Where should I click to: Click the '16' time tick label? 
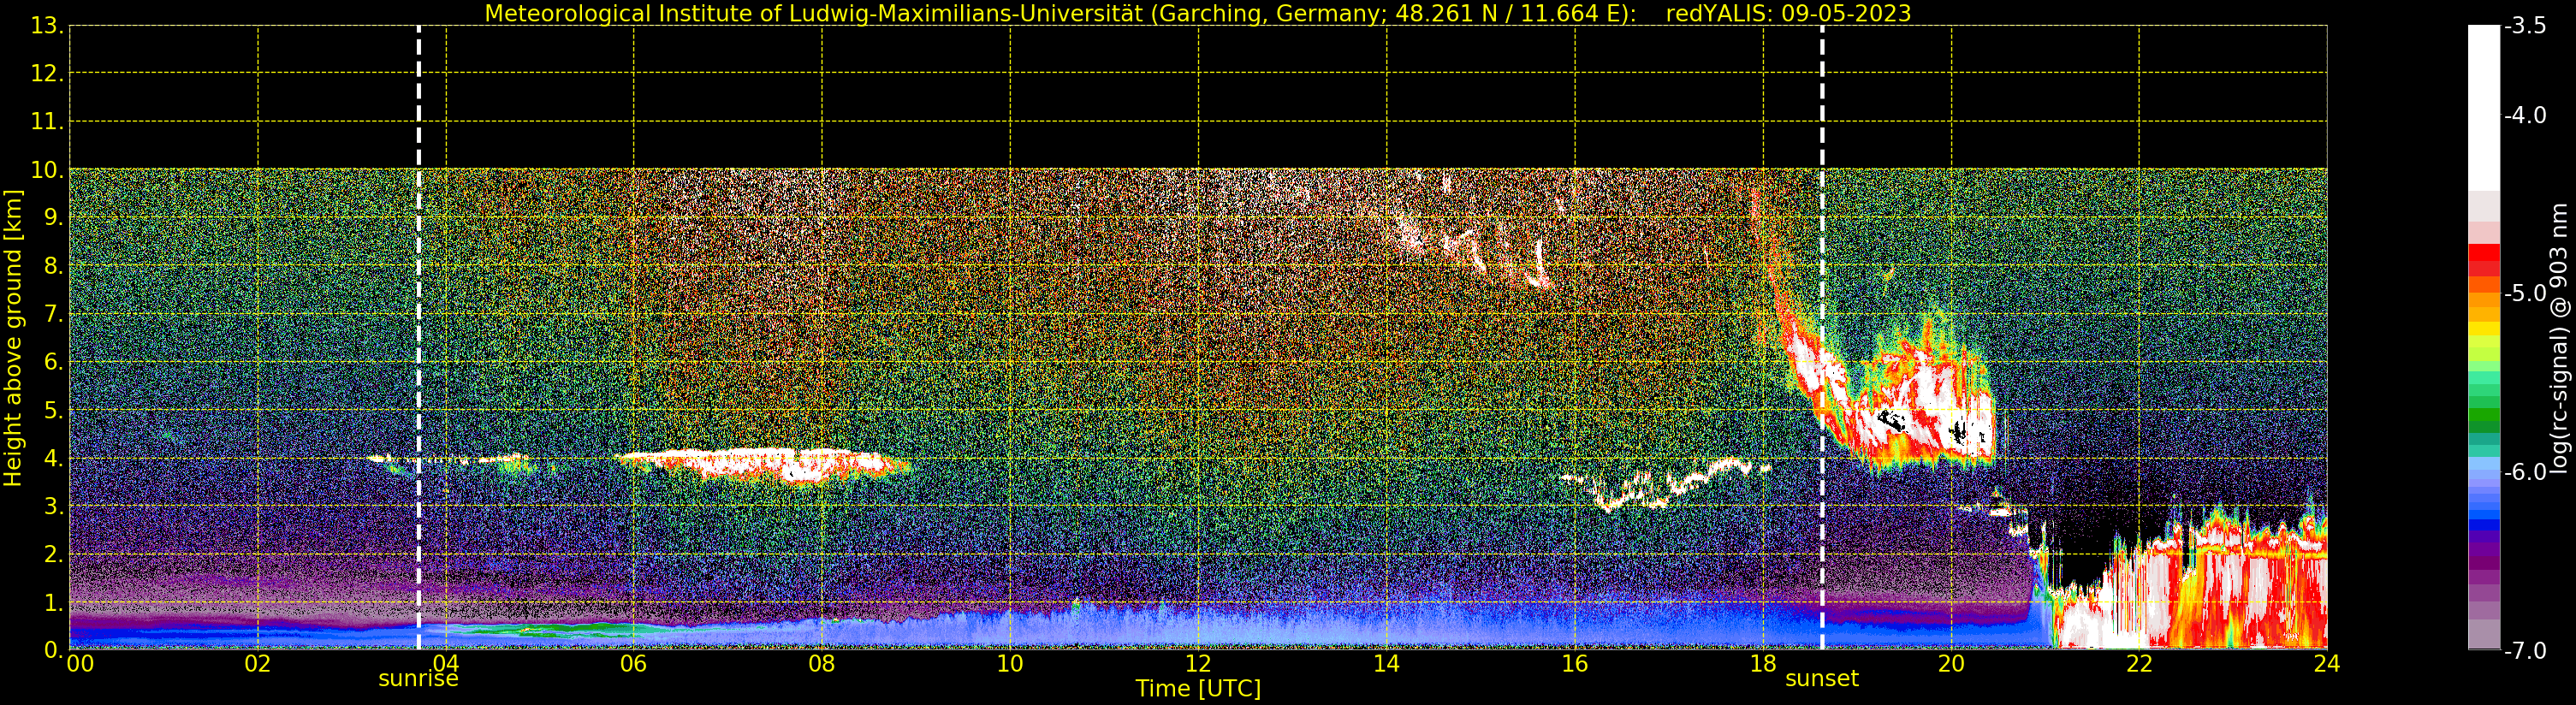[1575, 663]
